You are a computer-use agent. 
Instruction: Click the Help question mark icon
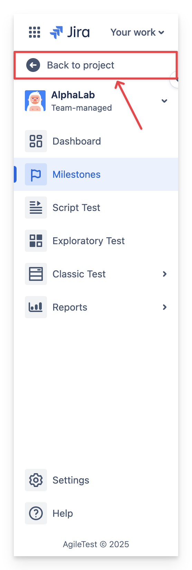point(36,513)
